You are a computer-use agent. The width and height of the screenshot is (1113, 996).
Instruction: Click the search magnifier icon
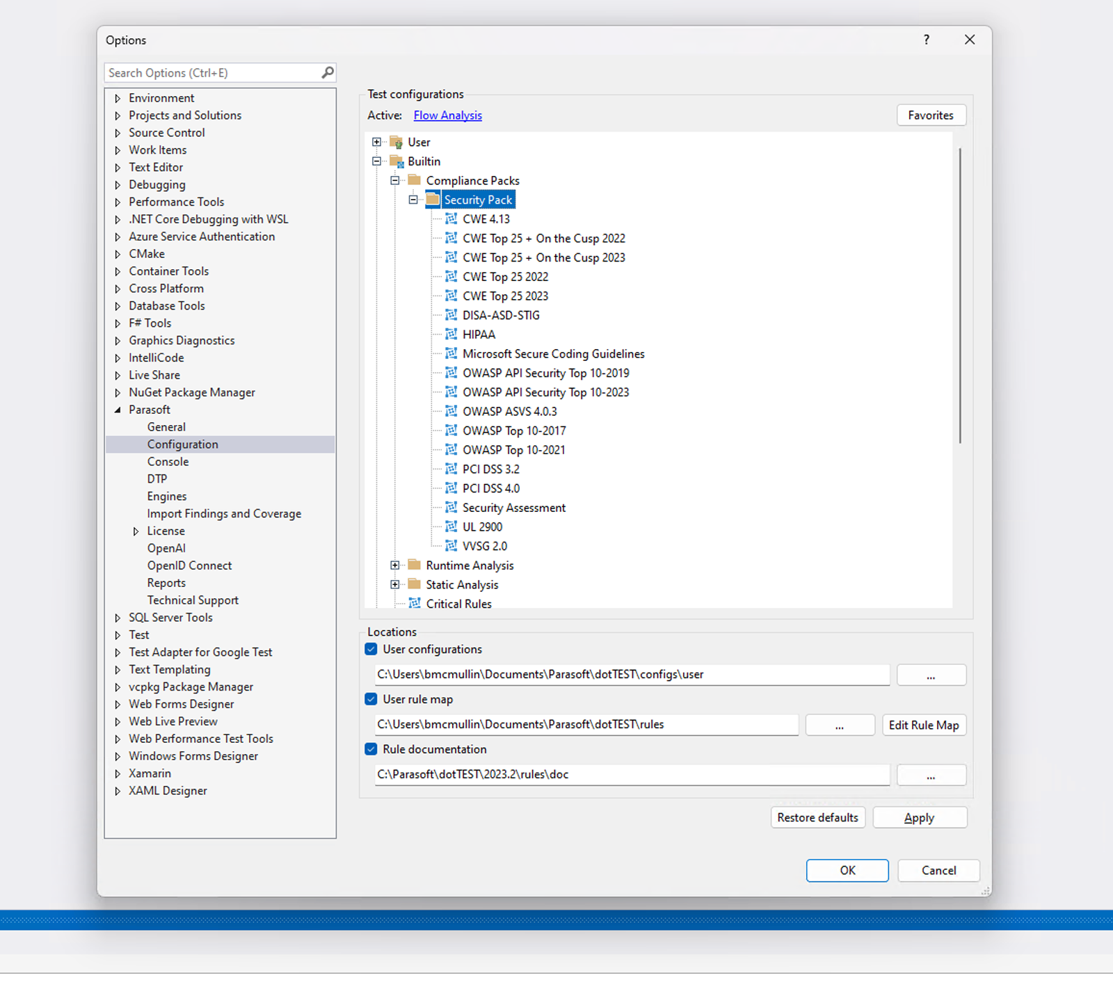tap(328, 72)
